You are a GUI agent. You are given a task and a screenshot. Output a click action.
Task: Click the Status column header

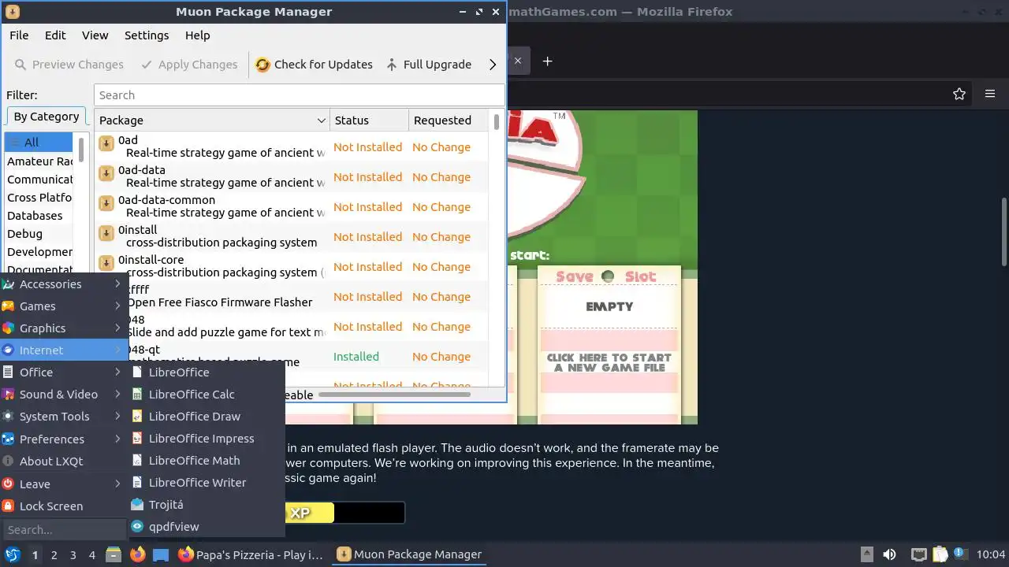369,120
